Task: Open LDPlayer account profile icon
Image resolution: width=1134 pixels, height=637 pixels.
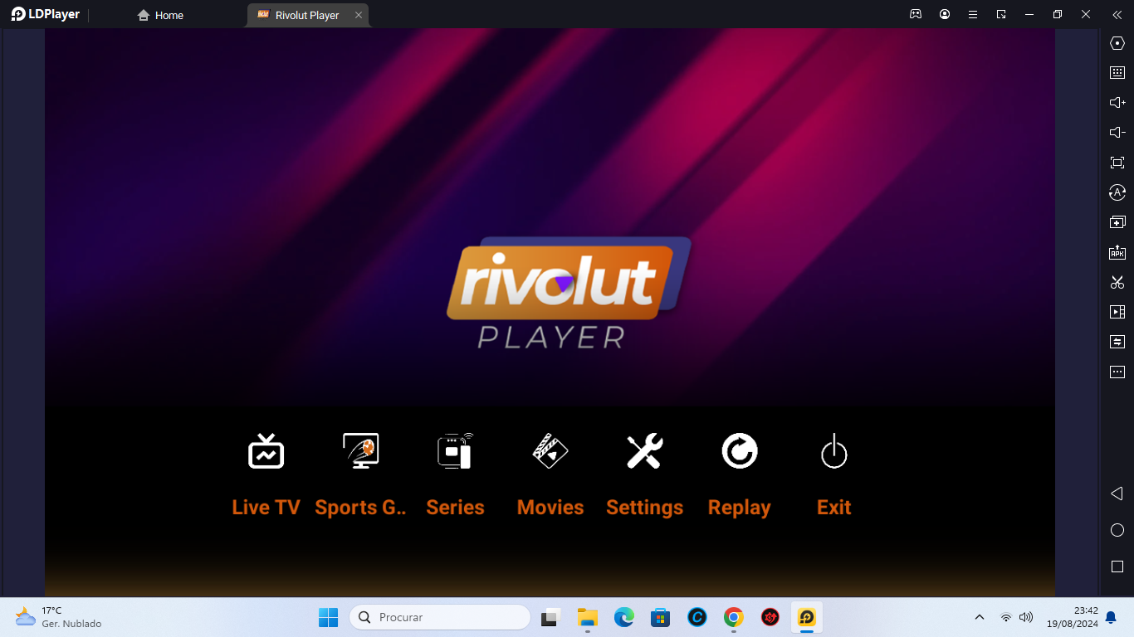Action: (945, 14)
